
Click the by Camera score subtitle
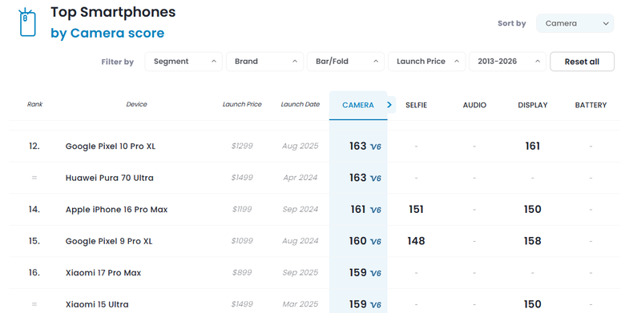(107, 33)
